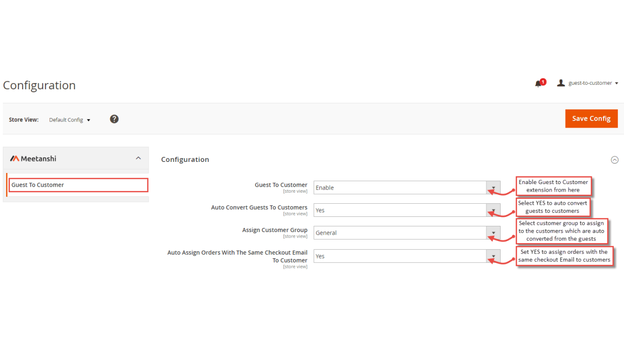Click the Configuration section heading
Screen dimensions: 624x348
pyautogui.click(x=185, y=159)
